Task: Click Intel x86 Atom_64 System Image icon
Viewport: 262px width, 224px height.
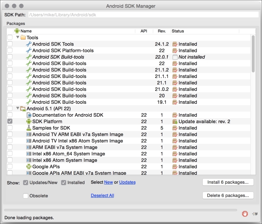Action: point(29,154)
